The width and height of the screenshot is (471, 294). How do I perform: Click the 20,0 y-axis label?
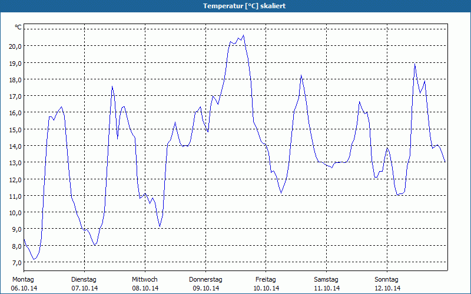pos(16,46)
